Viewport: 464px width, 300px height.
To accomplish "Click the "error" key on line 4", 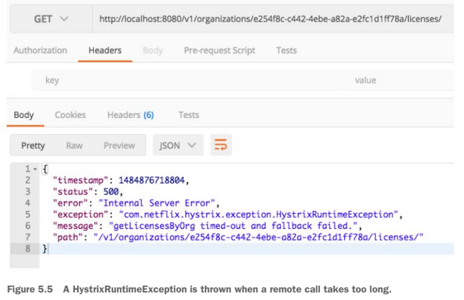I will (x=70, y=203).
